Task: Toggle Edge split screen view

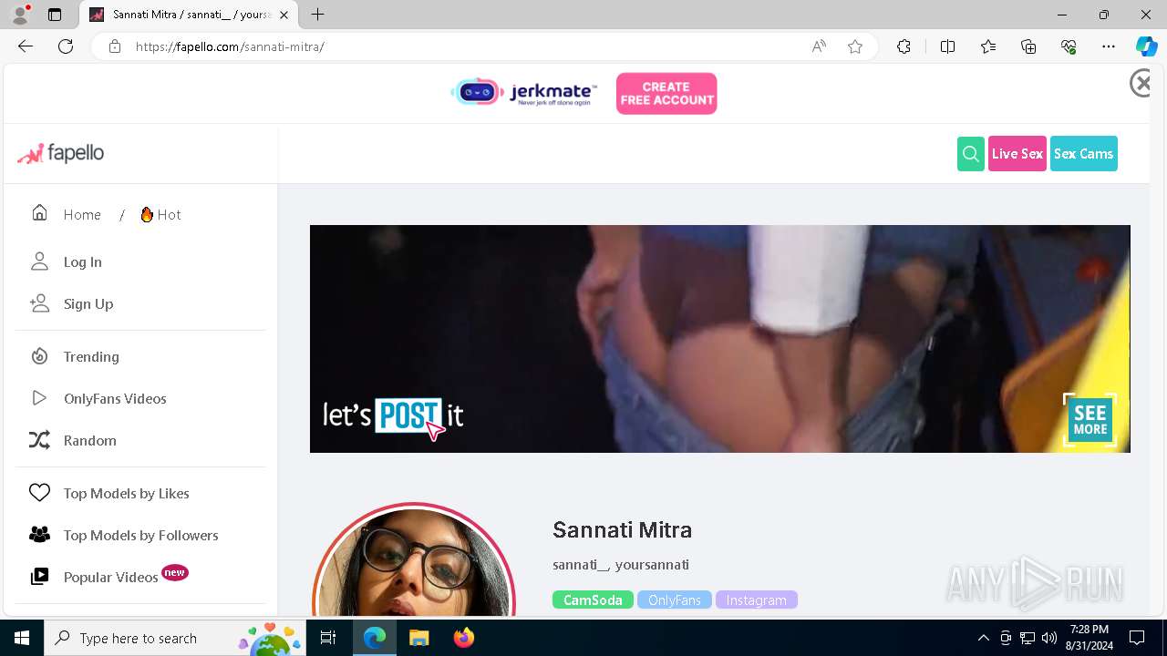Action: click(947, 46)
